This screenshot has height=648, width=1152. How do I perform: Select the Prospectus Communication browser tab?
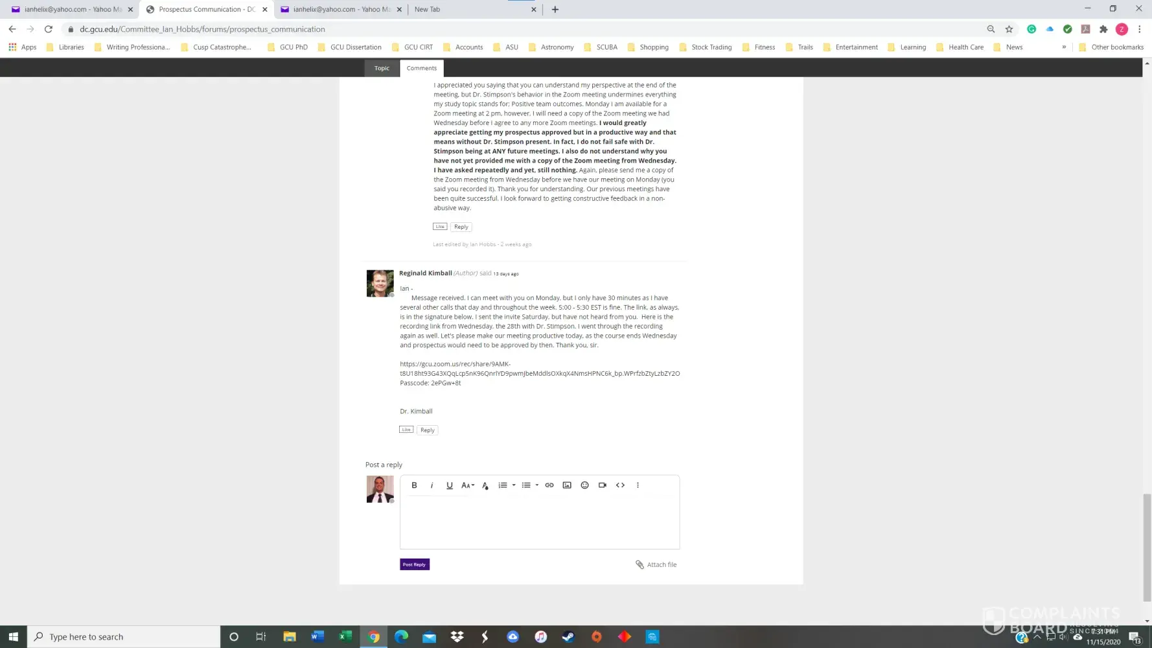click(207, 10)
